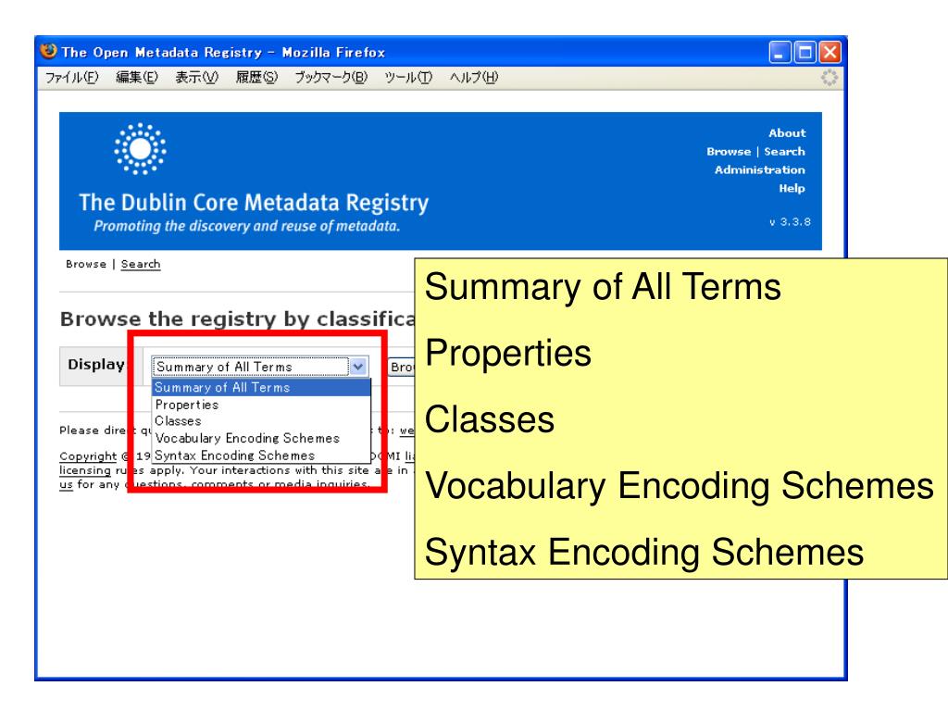
Task: Click the Display combo box field
Action: (260, 367)
